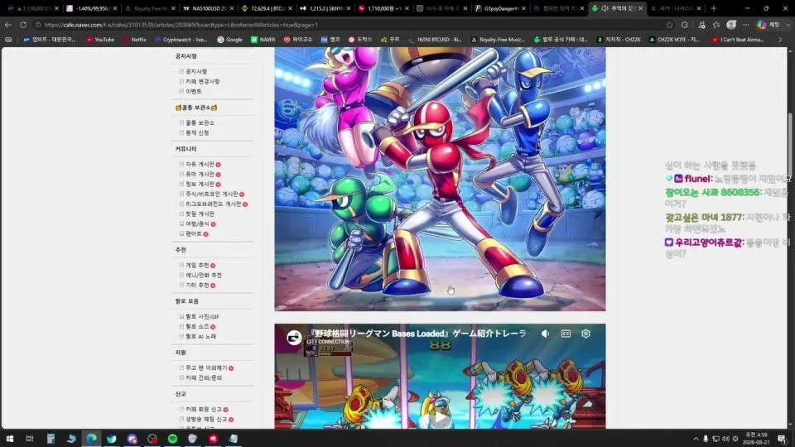Image resolution: width=795 pixels, height=447 pixels.
Task: Open the browser profile avatar
Action: point(731,24)
